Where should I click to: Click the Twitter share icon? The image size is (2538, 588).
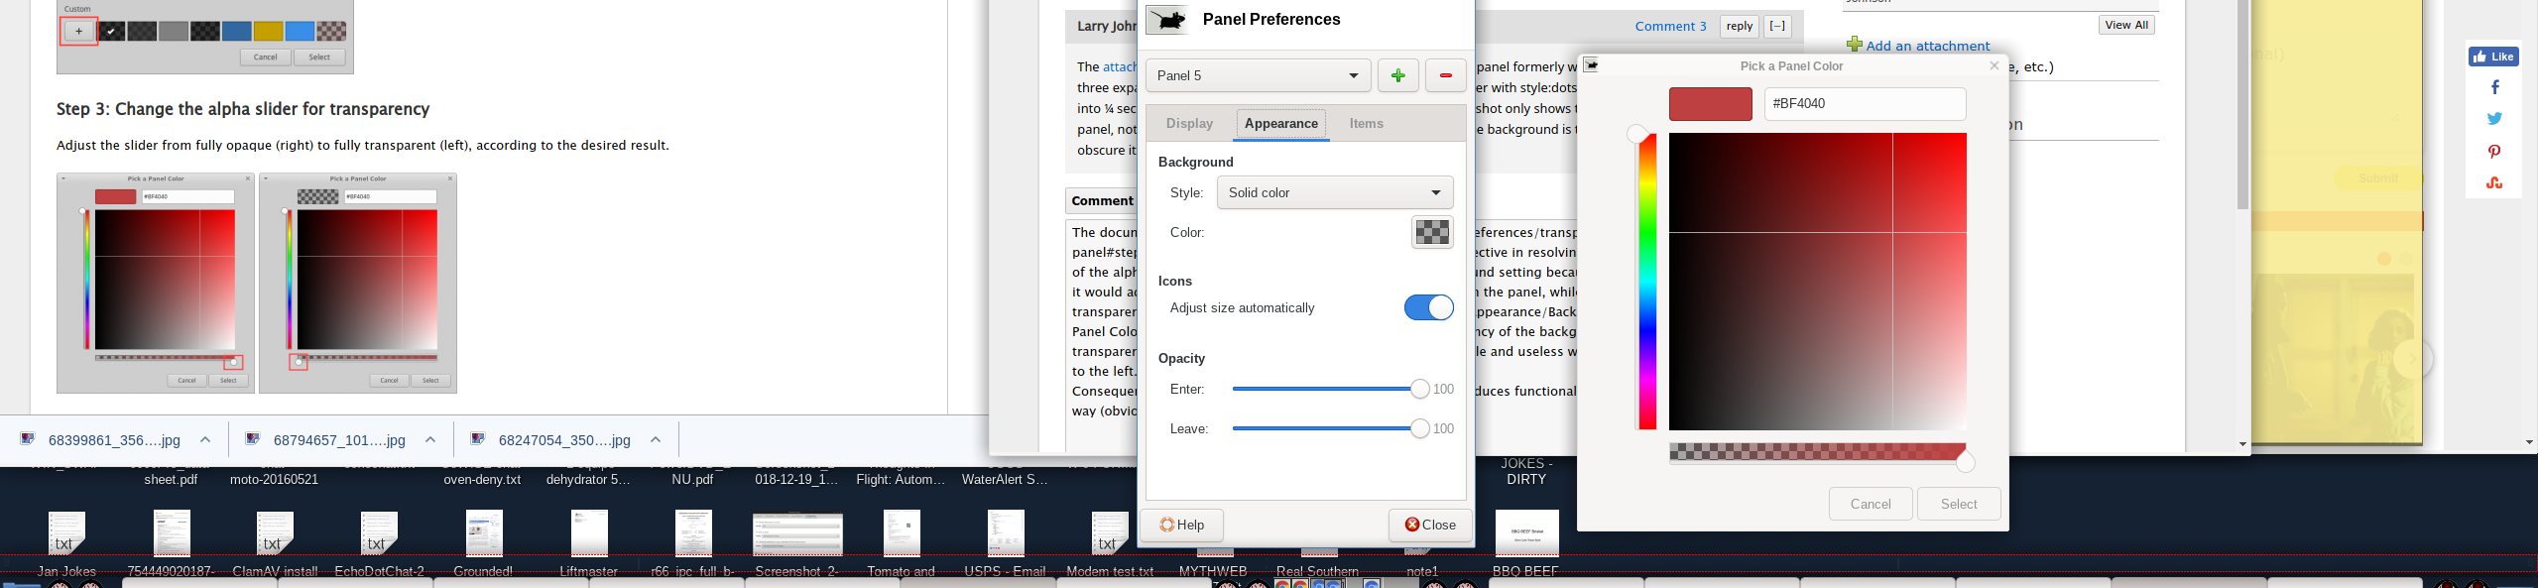click(2494, 119)
